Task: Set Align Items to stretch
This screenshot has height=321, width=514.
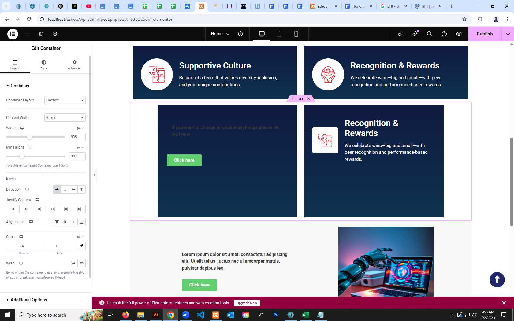Action: [x=82, y=222]
